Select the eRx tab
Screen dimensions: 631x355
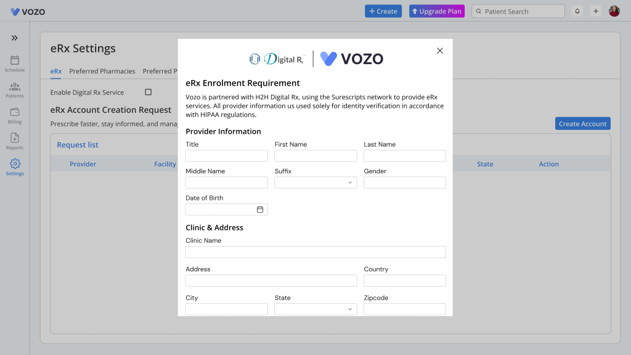click(x=55, y=71)
